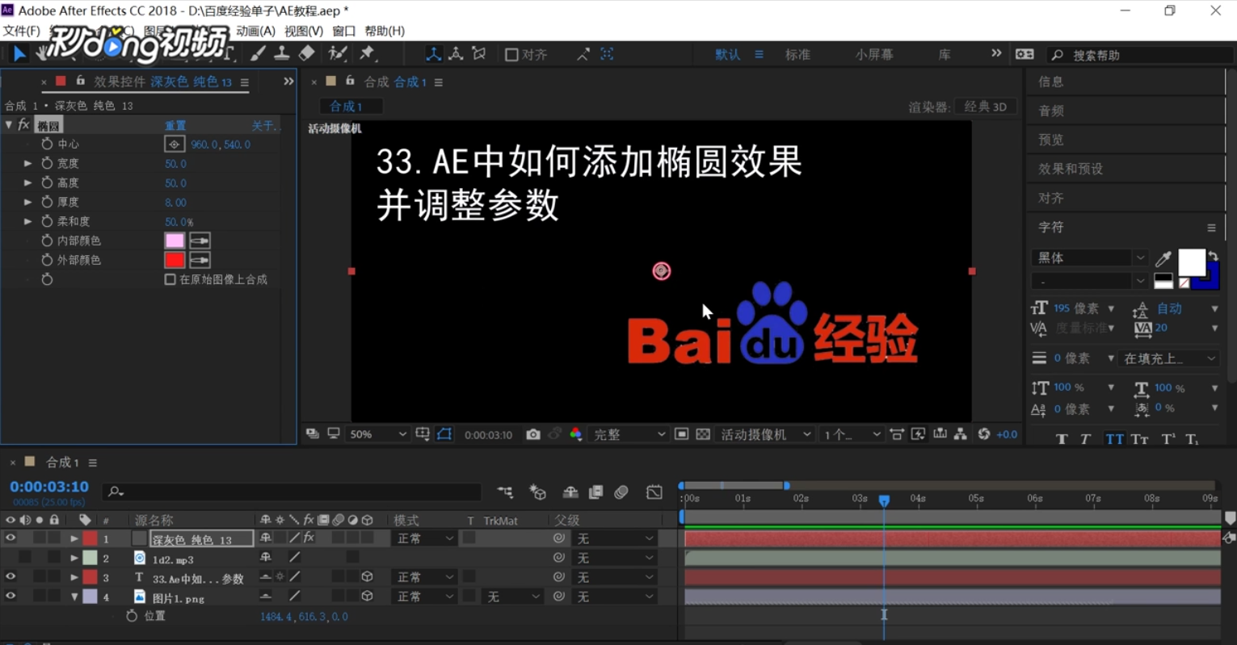Open the 效果和预设 panel
1237x645 pixels.
(1071, 169)
